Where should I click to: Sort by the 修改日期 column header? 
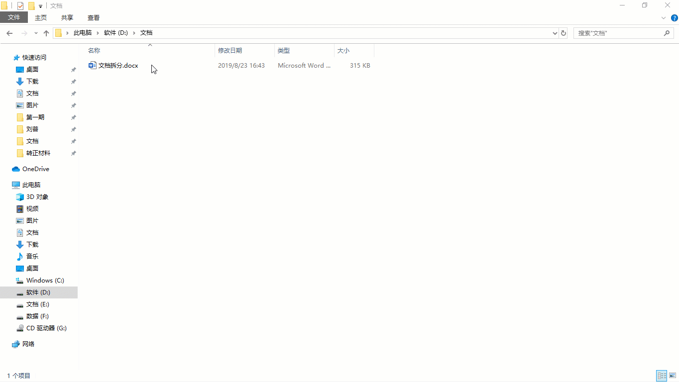click(x=245, y=50)
